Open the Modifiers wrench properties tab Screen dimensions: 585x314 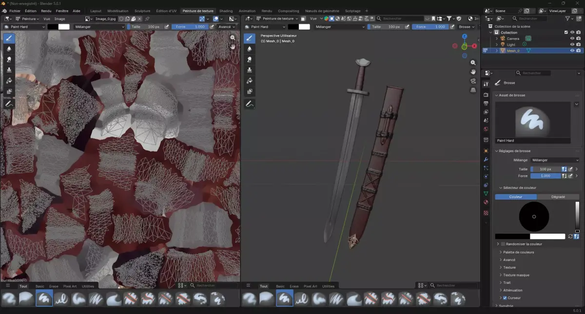point(486,159)
